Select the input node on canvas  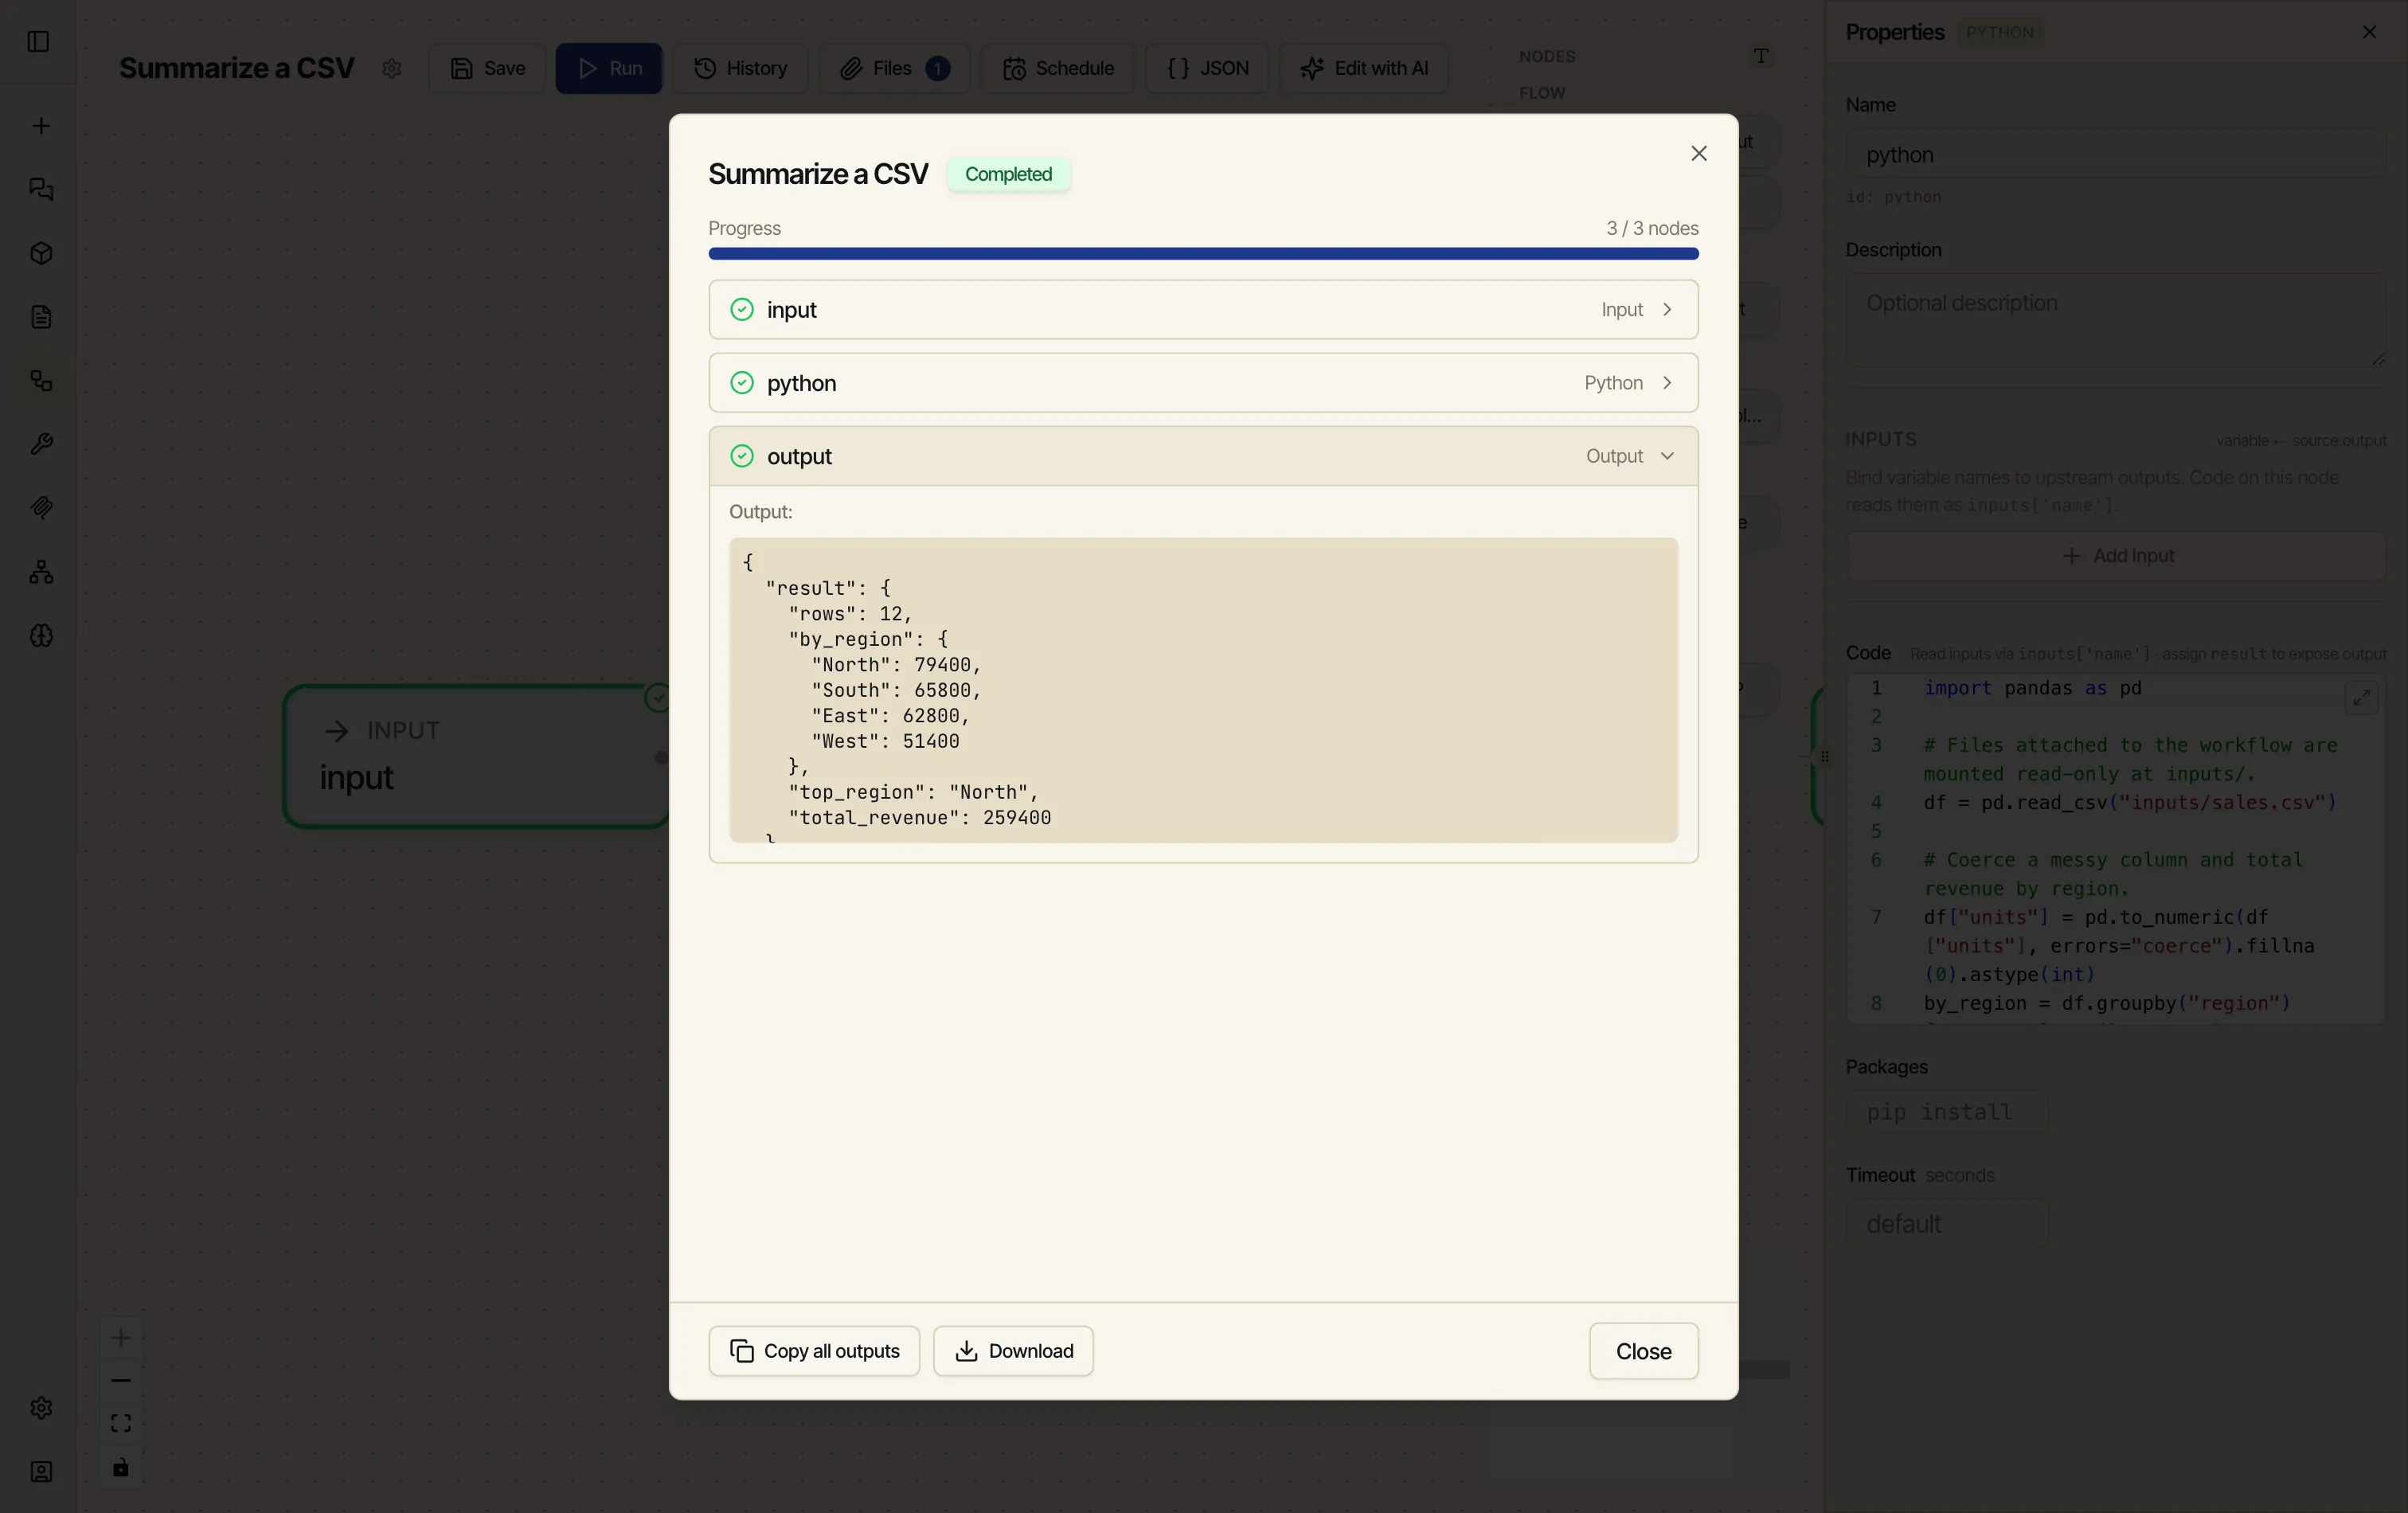click(x=476, y=756)
